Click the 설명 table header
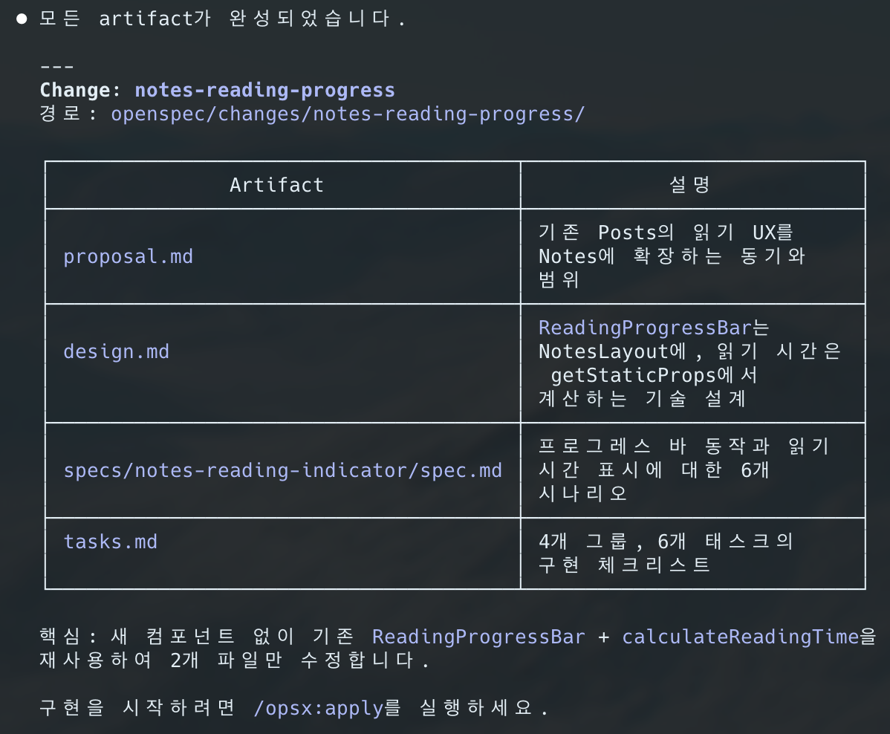890x734 pixels. click(x=692, y=185)
